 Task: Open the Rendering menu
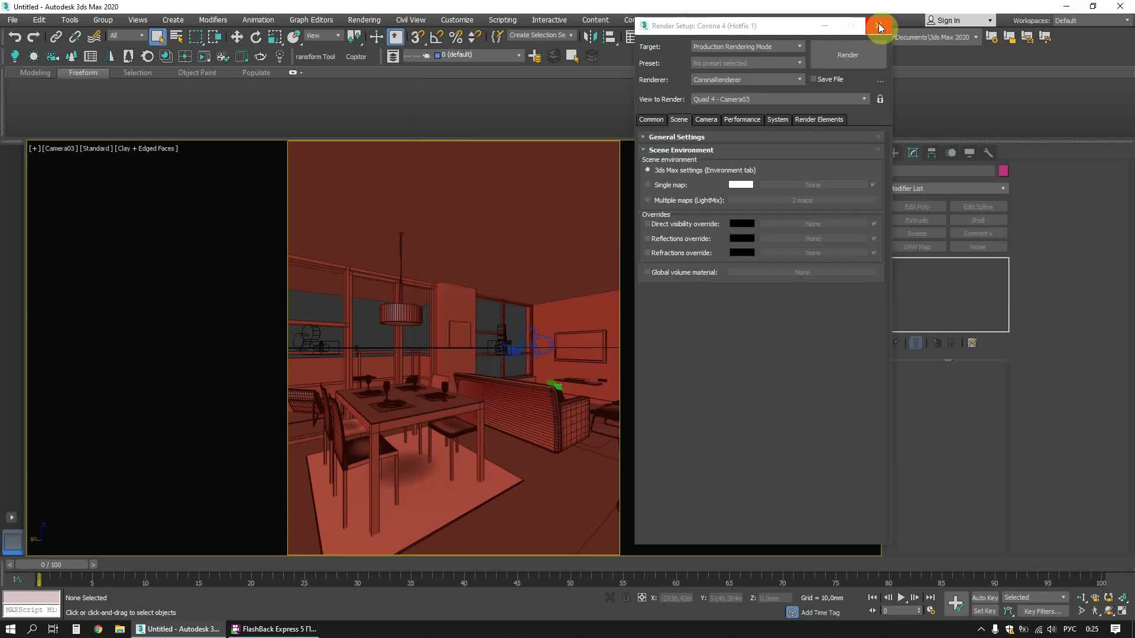tap(364, 20)
